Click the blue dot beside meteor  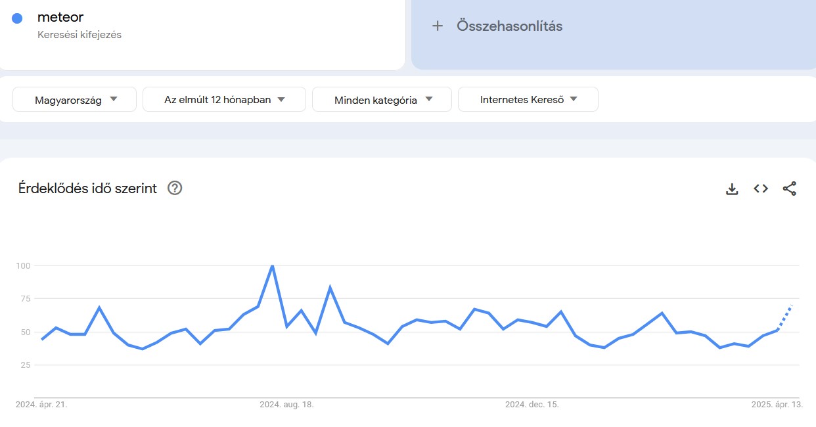17,18
